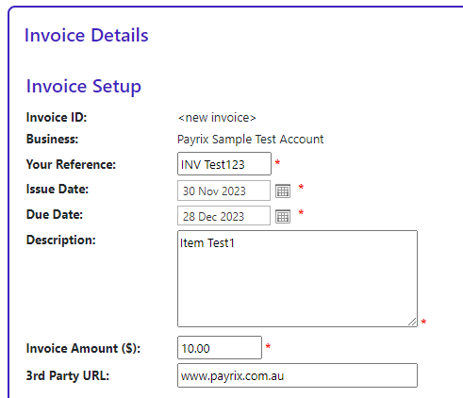Screen dimensions: 463x398
Task: Click the red asterisk beside Invoice Amount
Action: click(x=268, y=346)
